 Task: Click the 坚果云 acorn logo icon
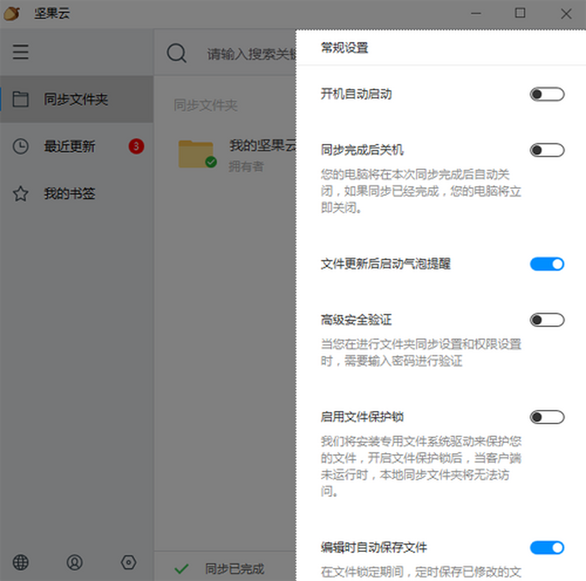click(x=12, y=13)
